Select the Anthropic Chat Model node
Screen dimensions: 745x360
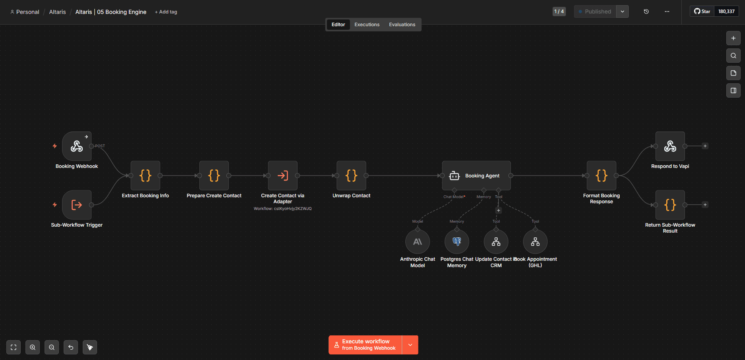click(x=417, y=241)
